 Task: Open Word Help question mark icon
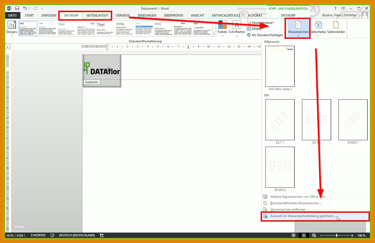click(335, 8)
